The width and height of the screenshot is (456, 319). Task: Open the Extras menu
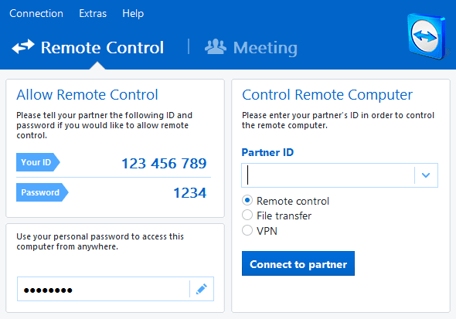pos(93,14)
